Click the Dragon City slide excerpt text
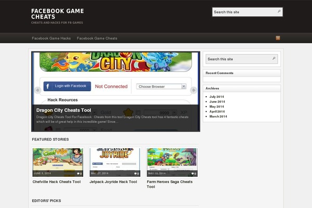 [x=112, y=119]
